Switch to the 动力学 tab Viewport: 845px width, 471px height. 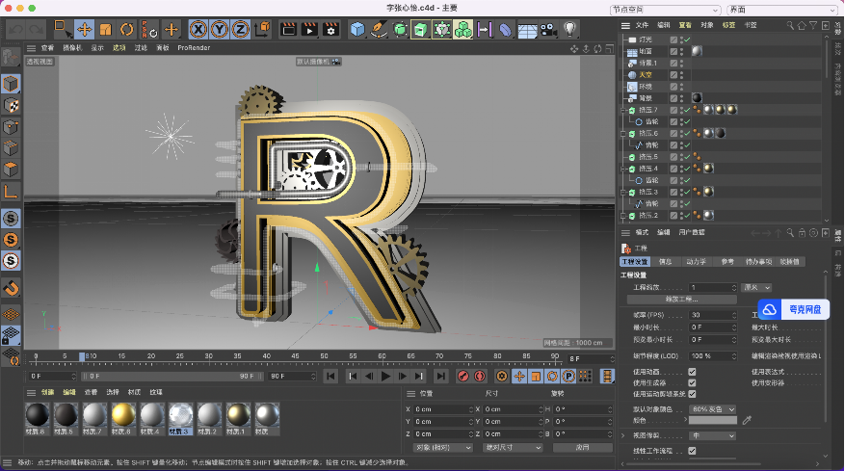coord(696,261)
